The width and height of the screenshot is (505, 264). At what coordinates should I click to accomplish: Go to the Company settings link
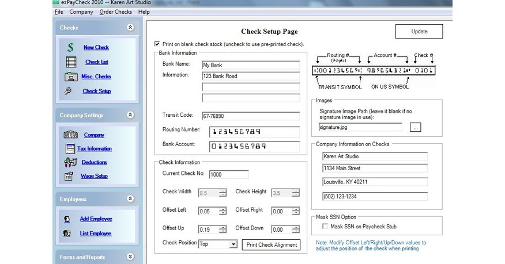94,135
